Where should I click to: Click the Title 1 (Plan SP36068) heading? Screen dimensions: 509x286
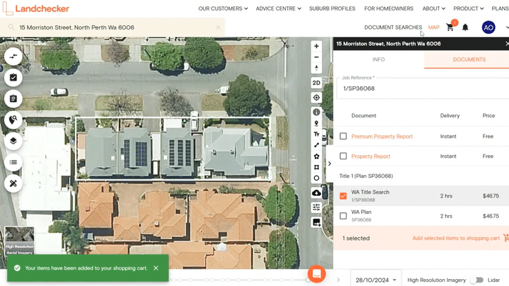coord(366,176)
